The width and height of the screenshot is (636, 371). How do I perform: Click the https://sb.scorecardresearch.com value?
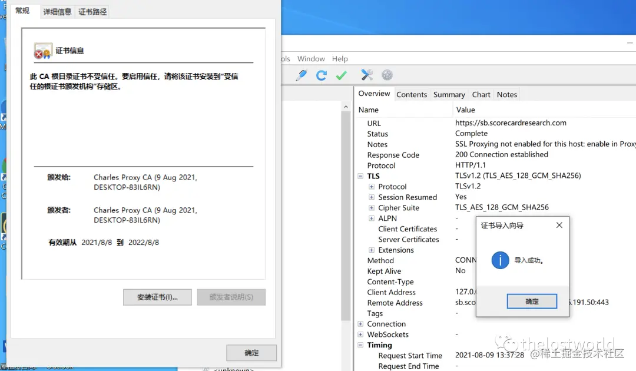pyautogui.click(x=511, y=122)
